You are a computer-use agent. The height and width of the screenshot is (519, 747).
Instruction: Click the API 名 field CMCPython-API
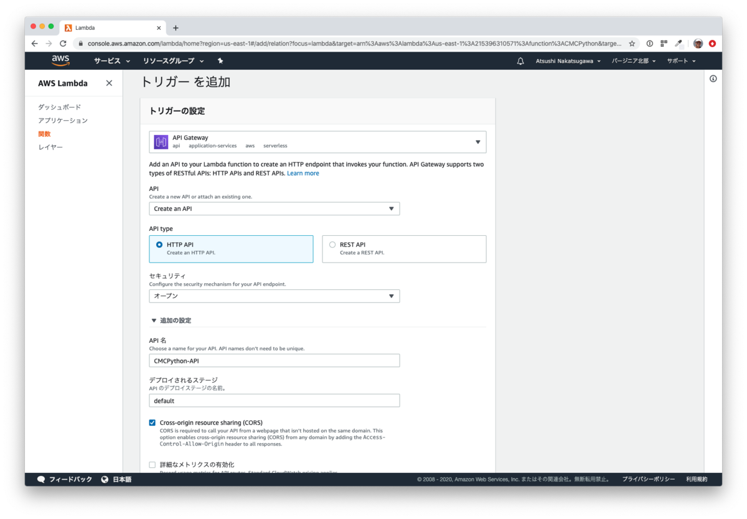275,360
